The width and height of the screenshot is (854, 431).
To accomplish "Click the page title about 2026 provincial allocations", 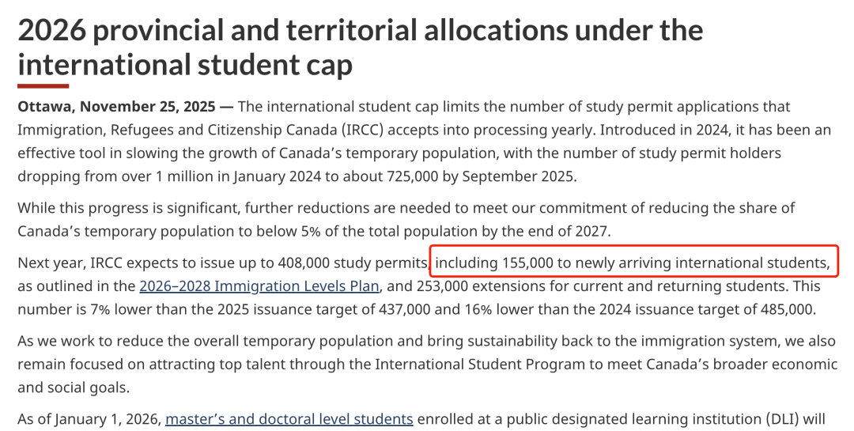I will 361,47.
